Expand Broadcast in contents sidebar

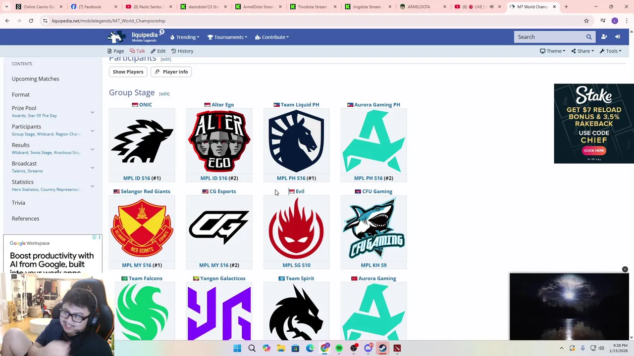[x=92, y=167]
